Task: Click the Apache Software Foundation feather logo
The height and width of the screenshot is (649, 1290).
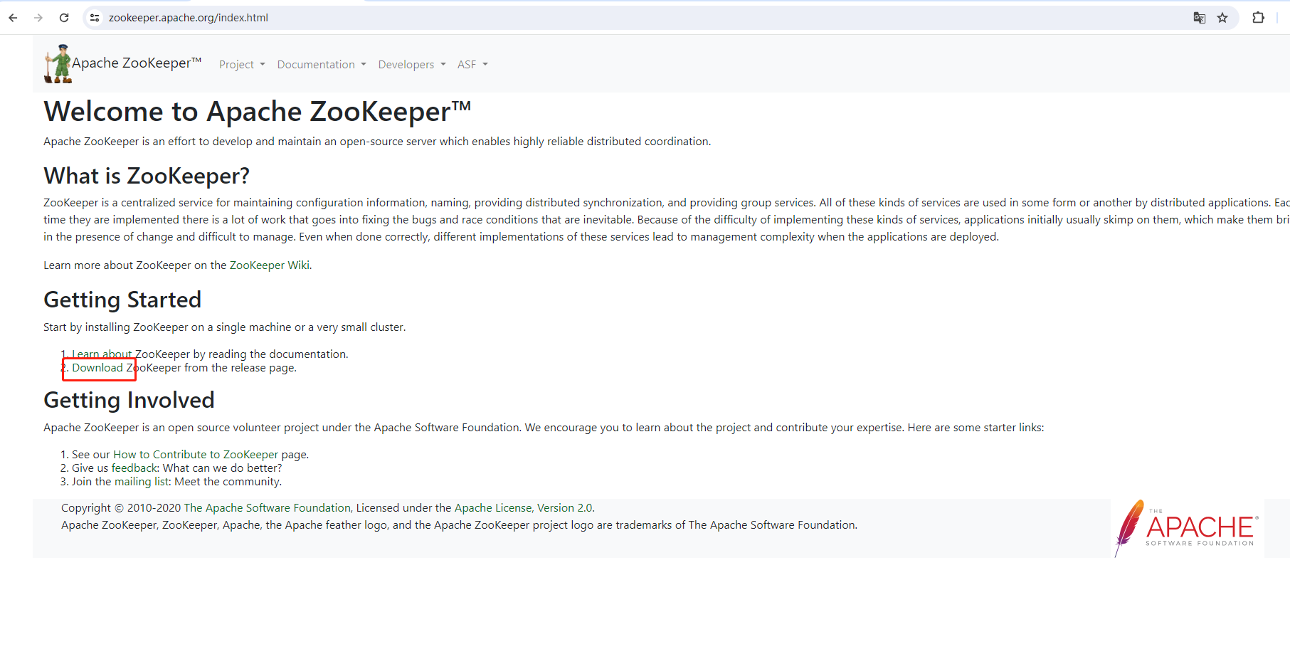Action: [1187, 528]
